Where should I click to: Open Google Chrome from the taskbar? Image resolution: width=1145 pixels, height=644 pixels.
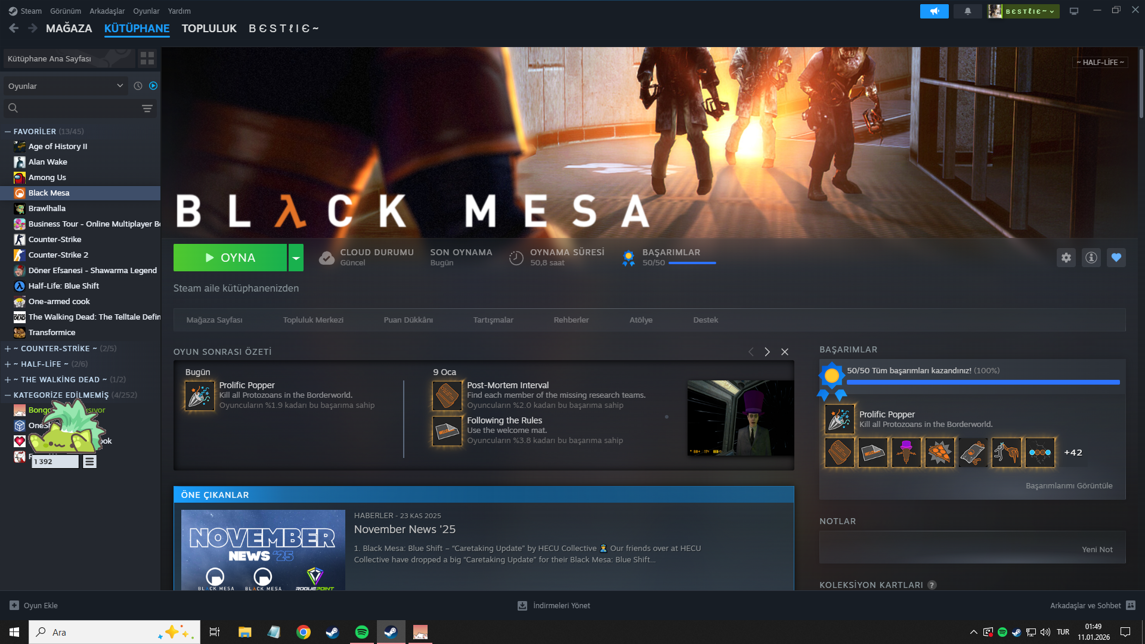(x=304, y=632)
